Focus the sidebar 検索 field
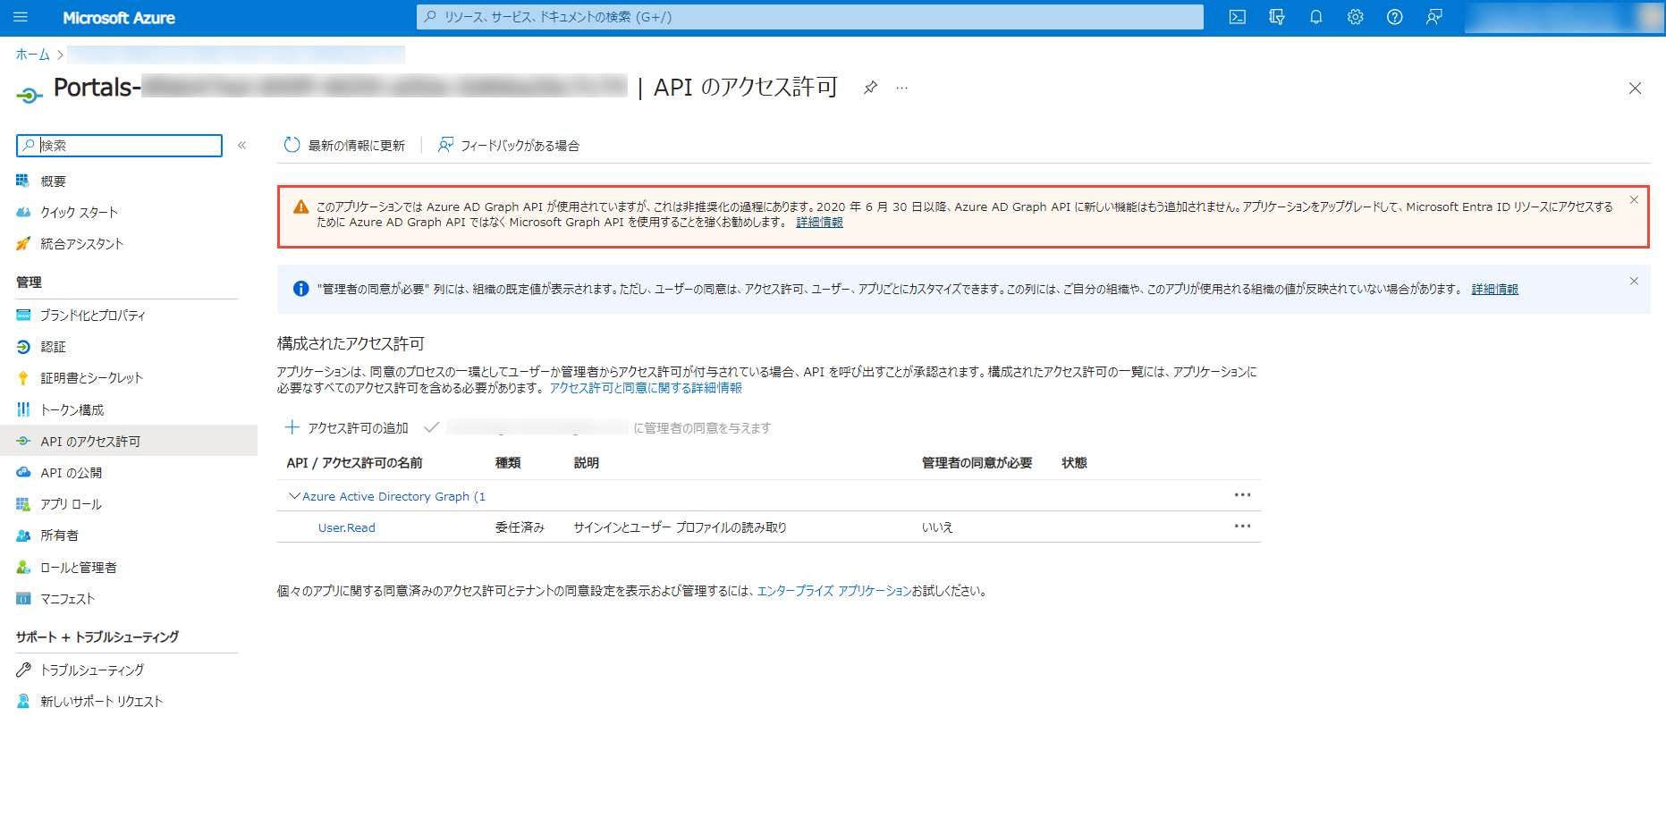1666x826 pixels. (119, 145)
